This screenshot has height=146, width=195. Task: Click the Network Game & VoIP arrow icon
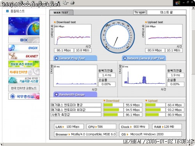tap(125, 58)
